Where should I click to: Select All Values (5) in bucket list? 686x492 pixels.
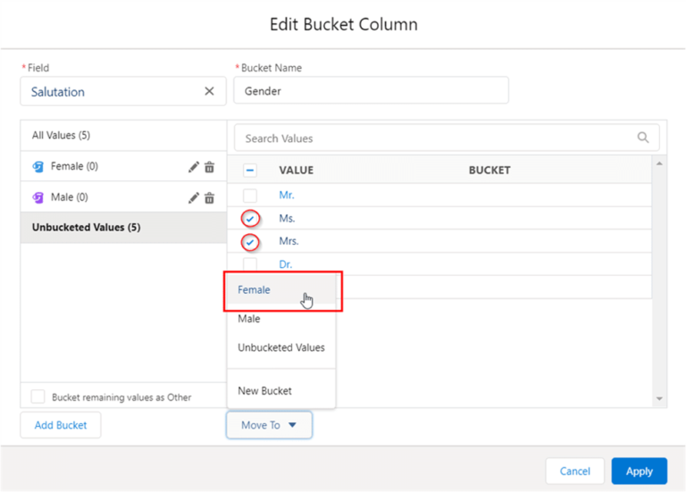123,136
